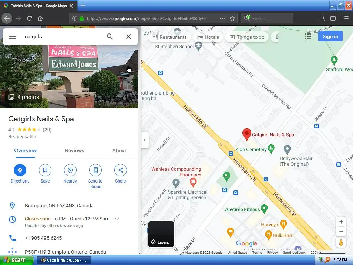
Task: Open the Firefox application menu
Action: (x=346, y=18)
